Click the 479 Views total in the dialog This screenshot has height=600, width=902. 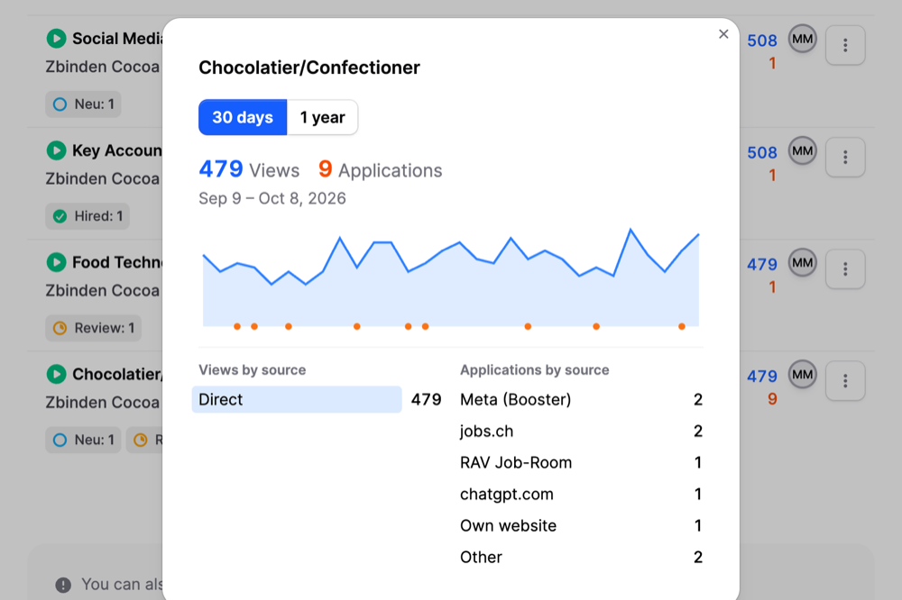tap(249, 169)
